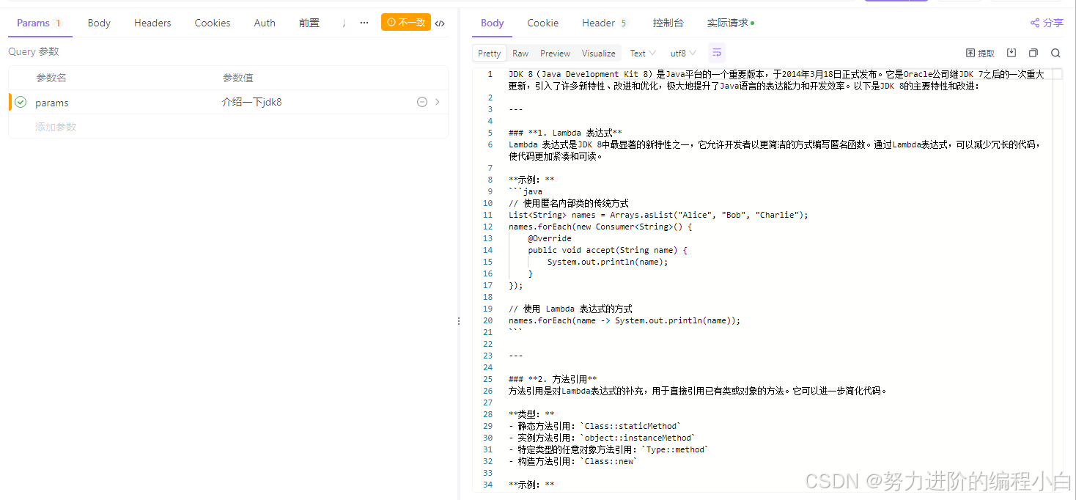This screenshot has width=1076, height=500.
Task: Click line number 25 in response gutter
Action: (488, 379)
